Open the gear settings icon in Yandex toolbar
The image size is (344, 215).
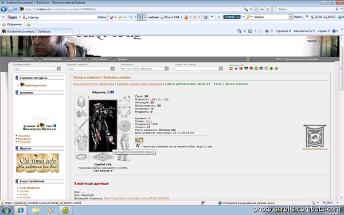206,17
